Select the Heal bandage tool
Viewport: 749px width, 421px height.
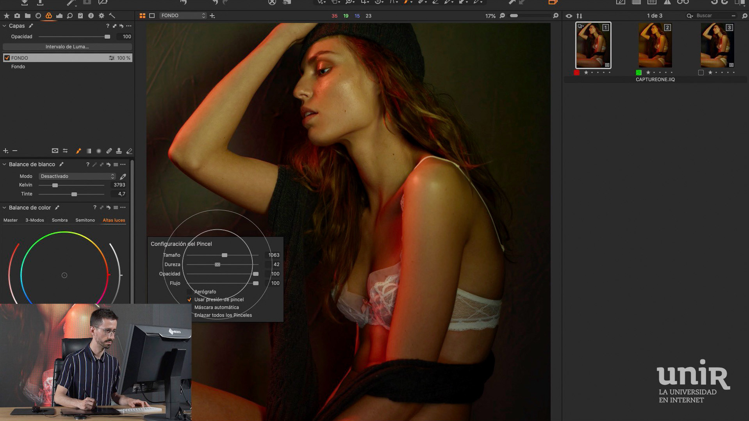109,151
